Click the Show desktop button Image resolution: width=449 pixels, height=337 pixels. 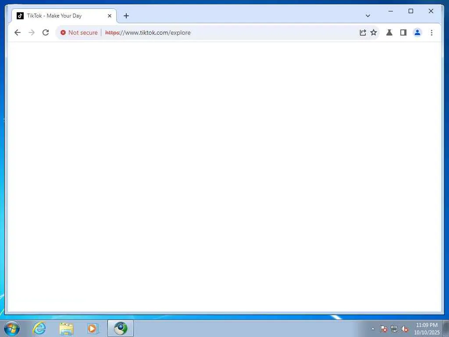(446, 328)
